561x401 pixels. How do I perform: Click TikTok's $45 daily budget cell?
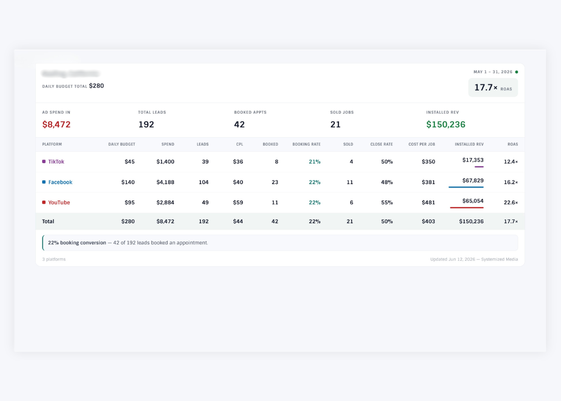tap(130, 162)
